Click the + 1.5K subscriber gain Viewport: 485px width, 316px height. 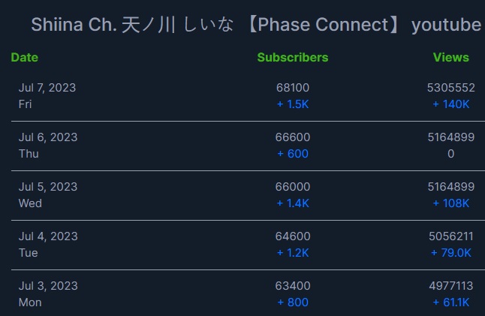(x=293, y=104)
